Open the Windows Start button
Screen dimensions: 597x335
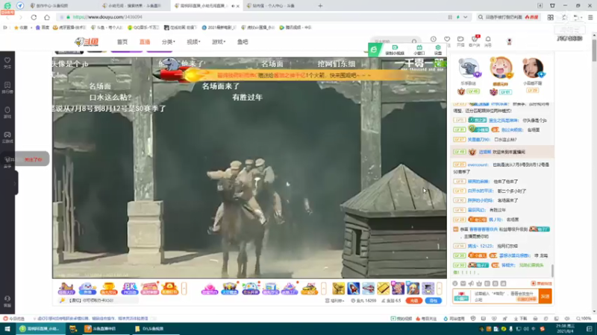tap(7, 328)
